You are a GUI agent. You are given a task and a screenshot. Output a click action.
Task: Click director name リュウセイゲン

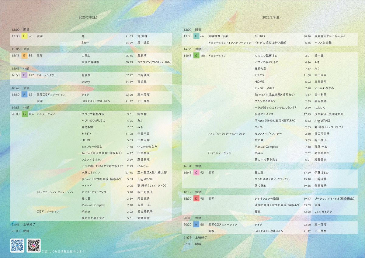323,212
